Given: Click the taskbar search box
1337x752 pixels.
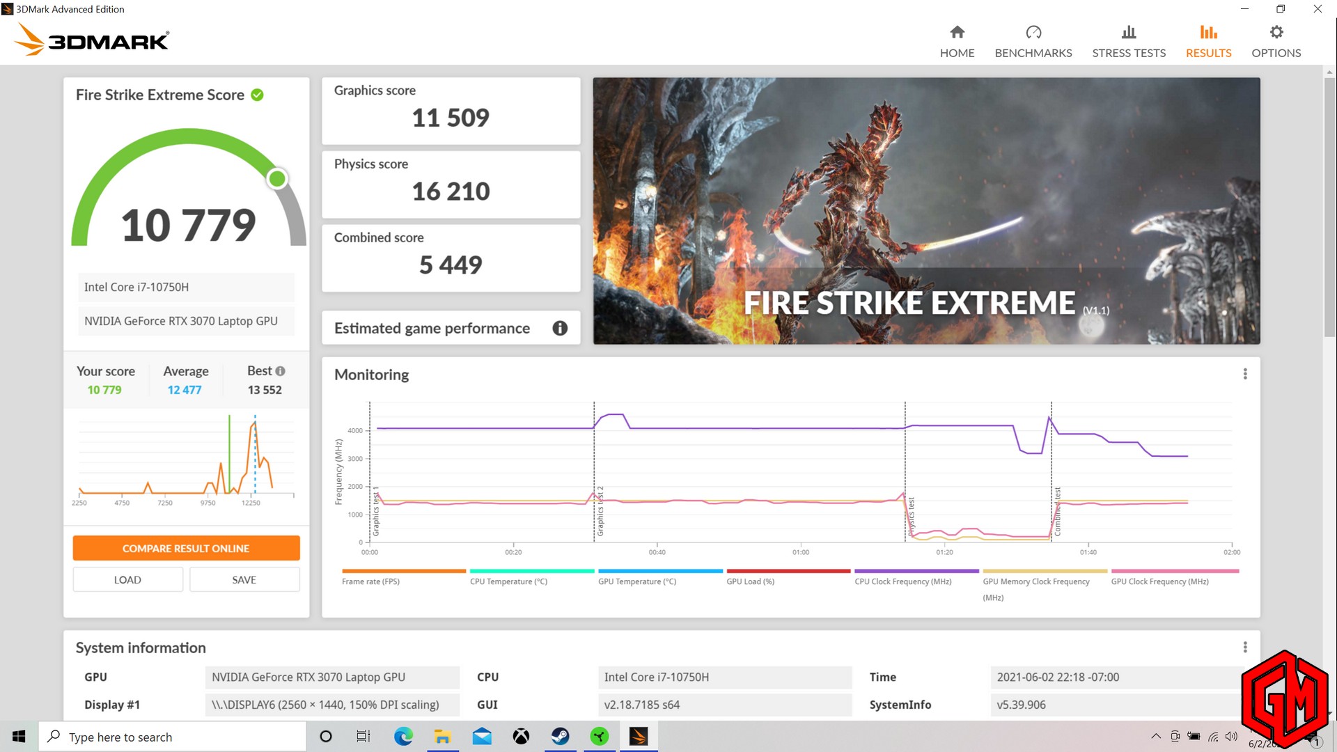Looking at the screenshot, I should click(x=172, y=737).
